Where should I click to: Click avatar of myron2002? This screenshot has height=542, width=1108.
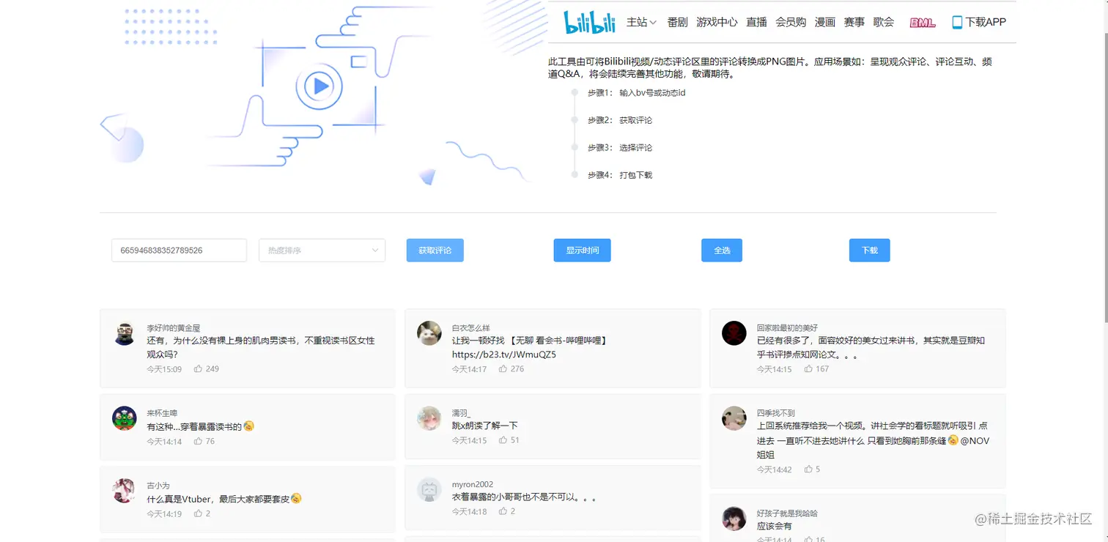pos(429,489)
